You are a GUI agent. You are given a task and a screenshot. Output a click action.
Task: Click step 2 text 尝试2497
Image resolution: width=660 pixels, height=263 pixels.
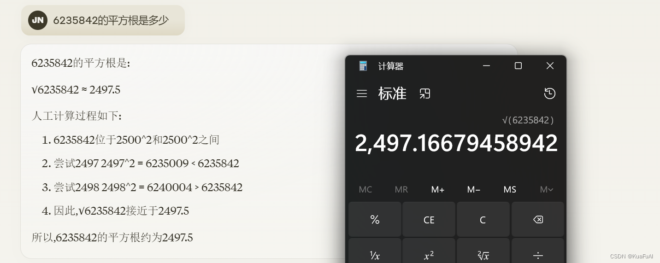pyautogui.click(x=146, y=164)
